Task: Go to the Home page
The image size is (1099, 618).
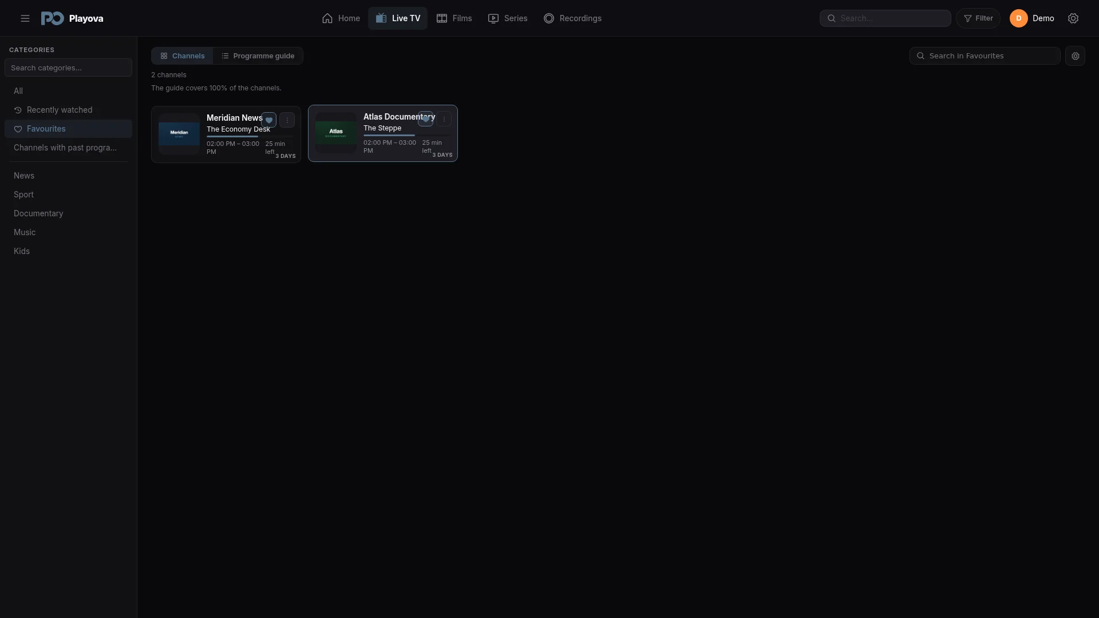Action: pos(341,18)
